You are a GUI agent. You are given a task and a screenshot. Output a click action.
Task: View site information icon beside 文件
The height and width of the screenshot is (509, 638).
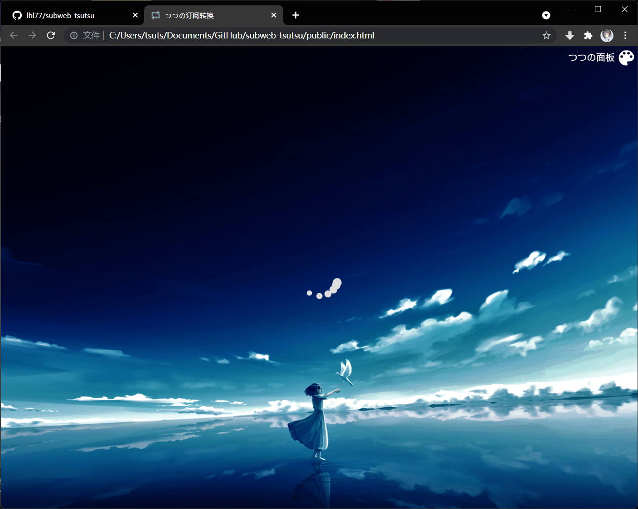(x=74, y=35)
